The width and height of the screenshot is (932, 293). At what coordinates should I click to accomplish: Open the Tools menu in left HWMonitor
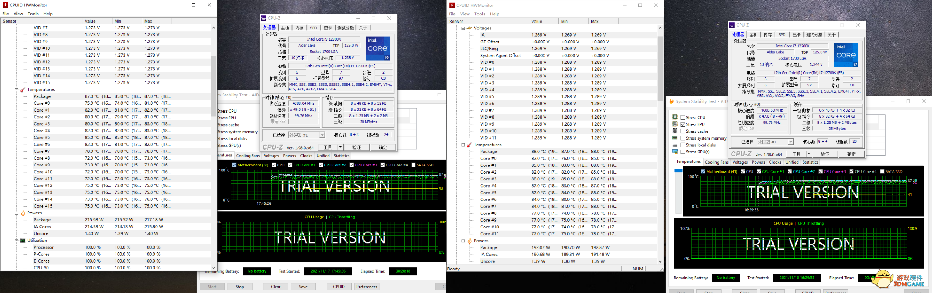[x=33, y=14]
